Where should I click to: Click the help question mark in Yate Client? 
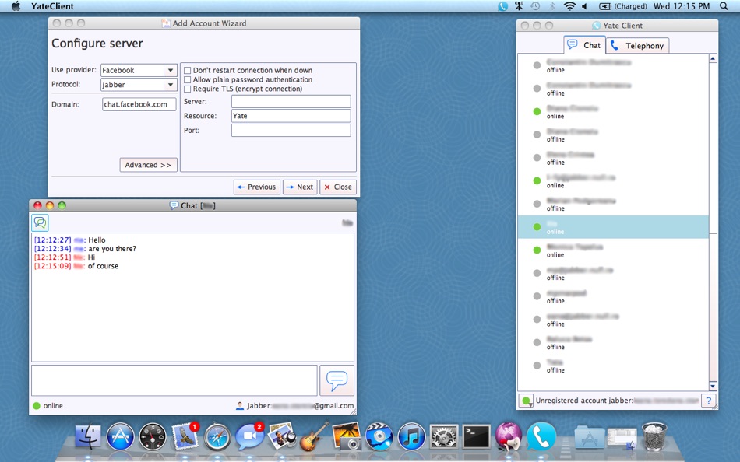point(708,401)
